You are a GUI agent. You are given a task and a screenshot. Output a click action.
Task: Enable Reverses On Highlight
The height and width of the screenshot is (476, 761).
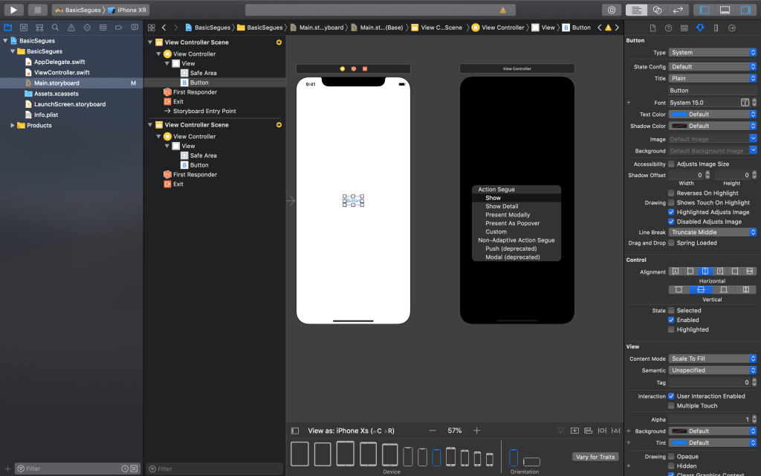click(x=671, y=193)
